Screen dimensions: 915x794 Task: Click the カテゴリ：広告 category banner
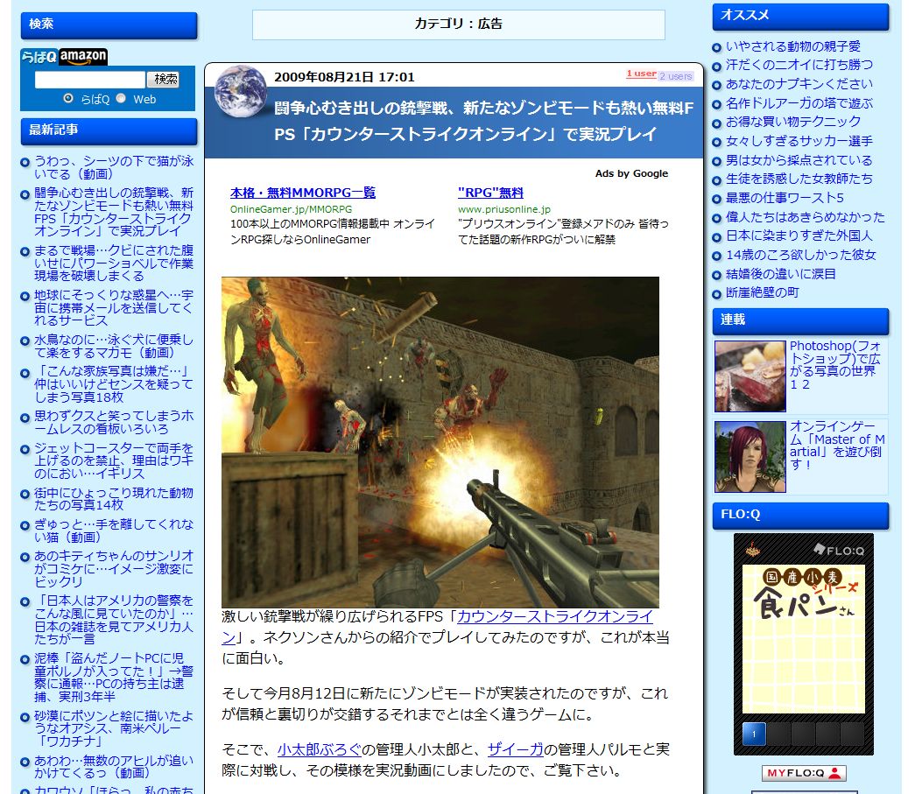(458, 25)
